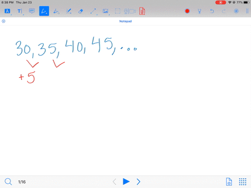Open search with the magnifier icon
The image size is (251, 188).
point(8,182)
